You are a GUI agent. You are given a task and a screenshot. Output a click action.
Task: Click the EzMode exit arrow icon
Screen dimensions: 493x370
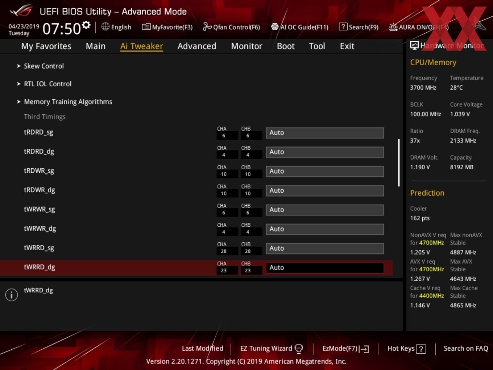[364, 349]
